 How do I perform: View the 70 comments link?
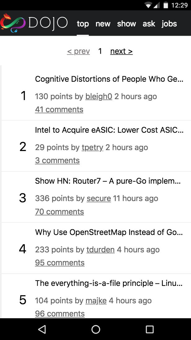pos(60,212)
